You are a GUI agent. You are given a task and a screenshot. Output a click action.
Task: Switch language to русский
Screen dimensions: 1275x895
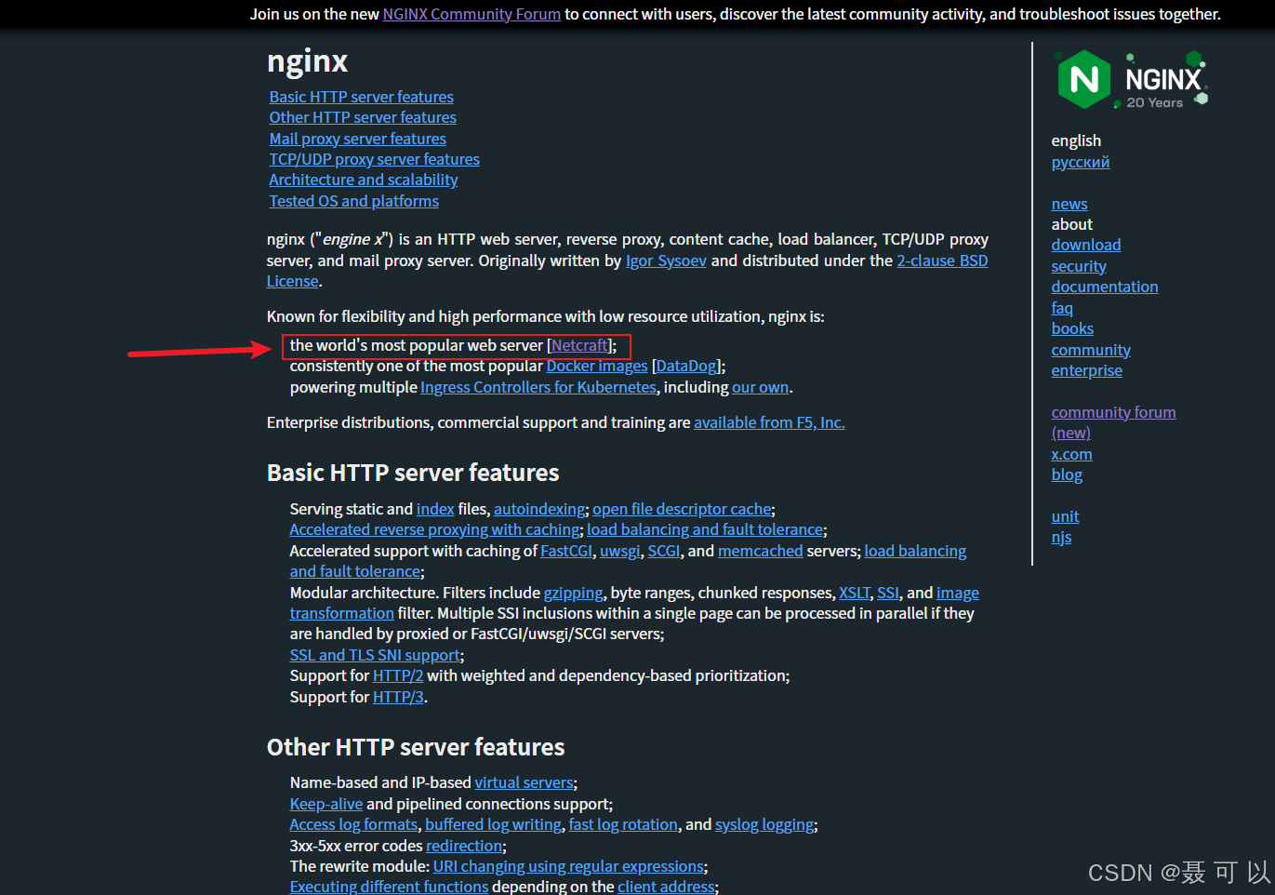tap(1081, 162)
